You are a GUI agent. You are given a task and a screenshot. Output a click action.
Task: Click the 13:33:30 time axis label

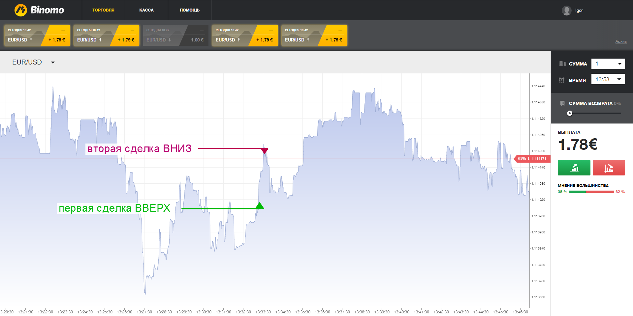click(x=263, y=312)
